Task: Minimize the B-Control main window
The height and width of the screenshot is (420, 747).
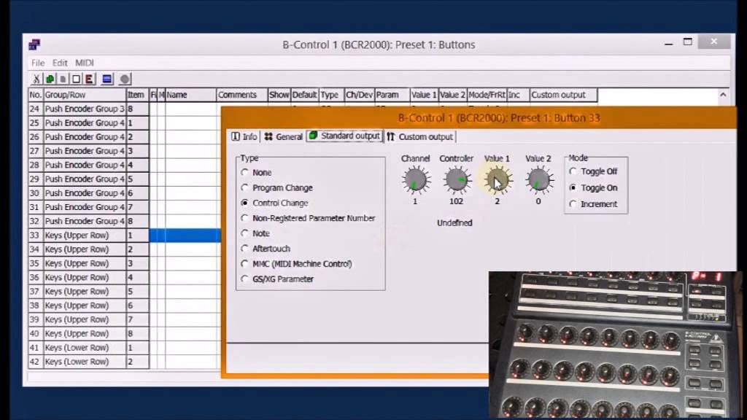Action: pos(668,43)
